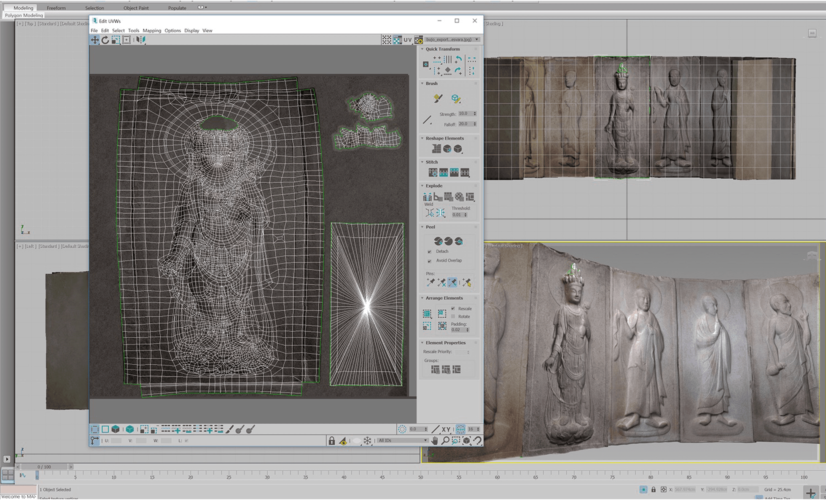This screenshot has width=826, height=500.
Task: Click the Pan View hand icon
Action: 434,441
